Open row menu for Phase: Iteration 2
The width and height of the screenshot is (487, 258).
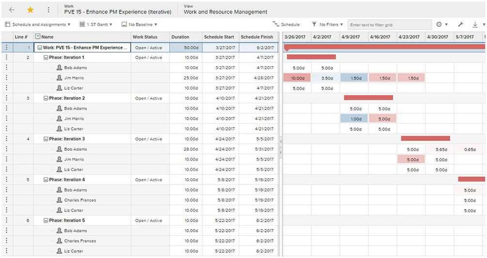(6, 98)
